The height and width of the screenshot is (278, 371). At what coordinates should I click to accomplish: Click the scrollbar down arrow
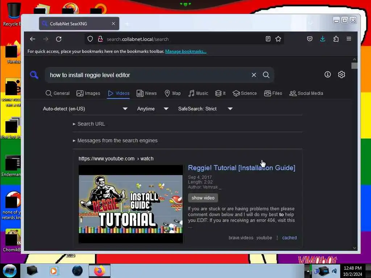pyautogui.click(x=354, y=248)
